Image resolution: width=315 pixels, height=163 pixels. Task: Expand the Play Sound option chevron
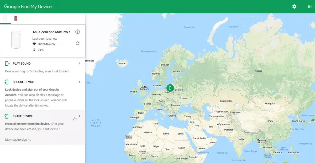pos(79,64)
